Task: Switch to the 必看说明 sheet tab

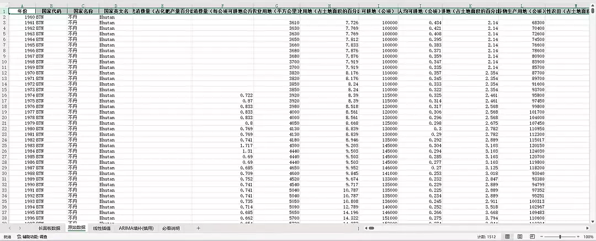Action: (171, 228)
